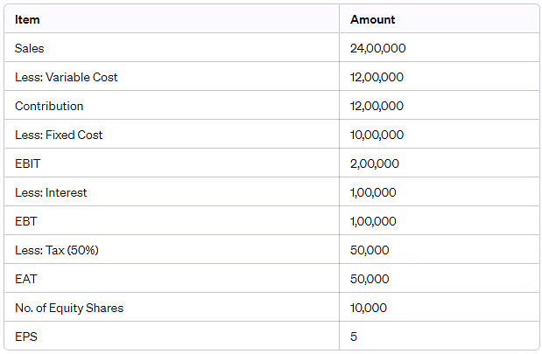Click the Fixed Cost amount 10,00,000
This screenshot has height=354, width=542.
point(377,135)
